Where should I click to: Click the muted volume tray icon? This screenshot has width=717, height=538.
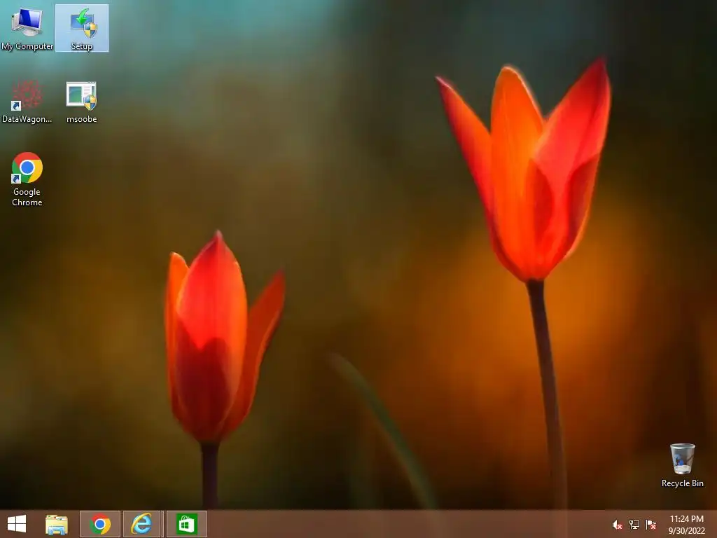[617, 525]
